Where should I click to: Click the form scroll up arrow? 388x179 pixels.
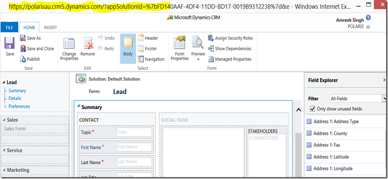tap(299, 109)
